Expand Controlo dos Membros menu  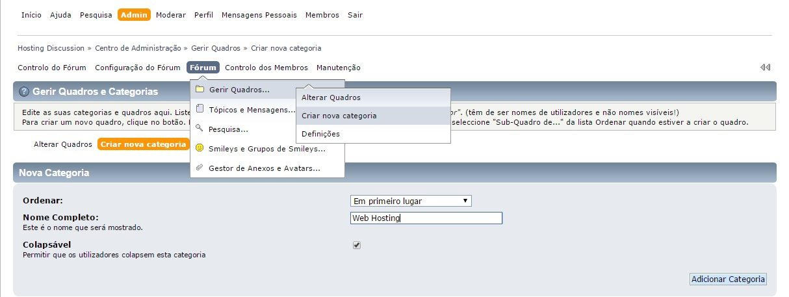point(266,68)
